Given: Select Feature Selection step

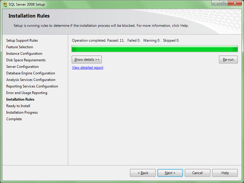Looking at the screenshot, I should [x=20, y=47].
